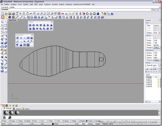Viewport: 162px width, 126px height.
Task: Select the Torus tool in Solido palette
Action: [x=37, y=28]
